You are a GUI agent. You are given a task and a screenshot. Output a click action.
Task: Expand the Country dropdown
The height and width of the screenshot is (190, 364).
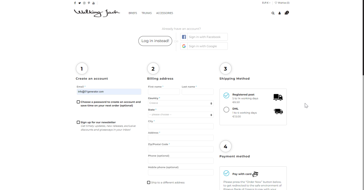click(x=181, y=103)
